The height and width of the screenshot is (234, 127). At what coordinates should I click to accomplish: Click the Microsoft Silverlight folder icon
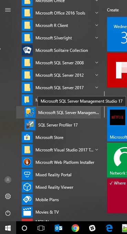click(x=27, y=38)
